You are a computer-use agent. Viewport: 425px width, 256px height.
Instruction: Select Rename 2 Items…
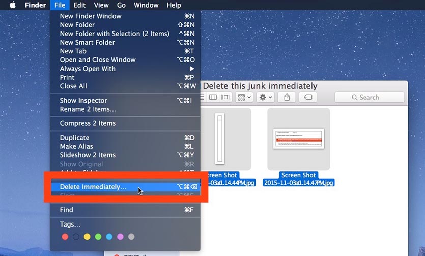125,109
